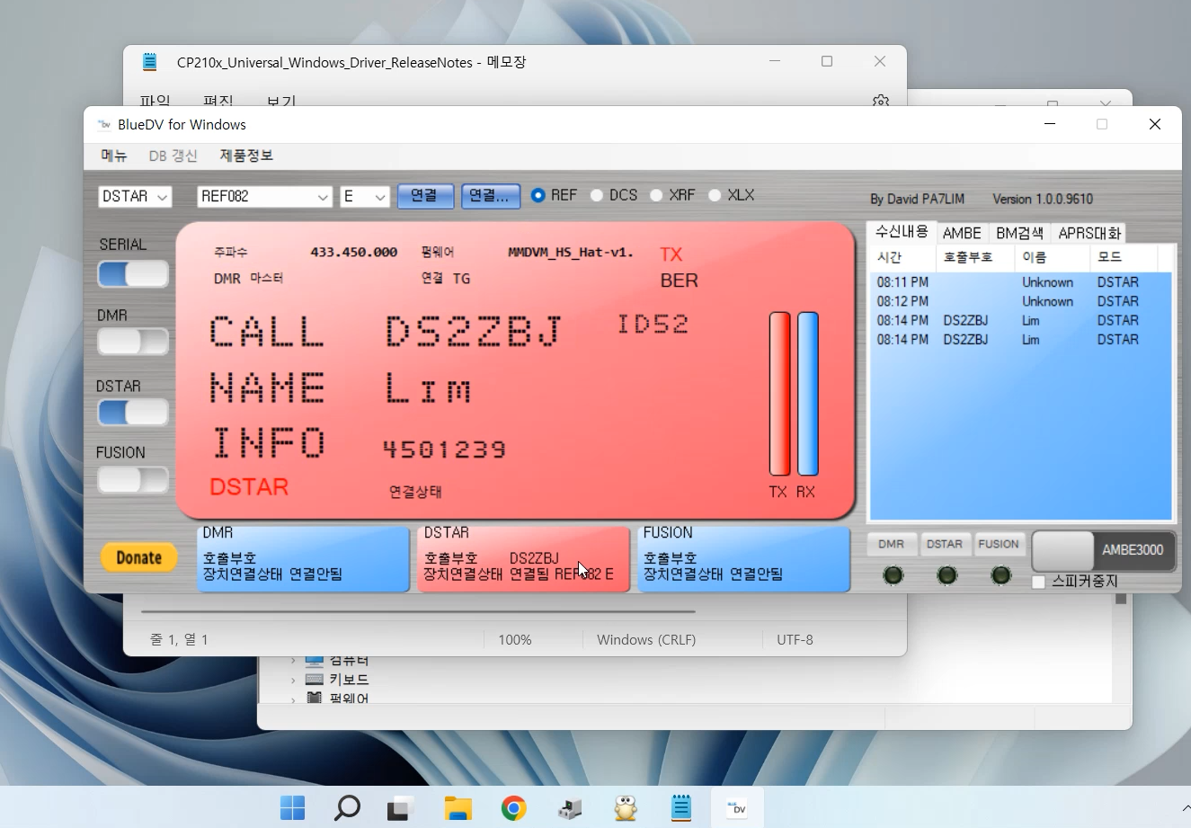Toggle the FUSION switch on left panel
Viewport: 1191px width, 828px height.
pos(132,479)
